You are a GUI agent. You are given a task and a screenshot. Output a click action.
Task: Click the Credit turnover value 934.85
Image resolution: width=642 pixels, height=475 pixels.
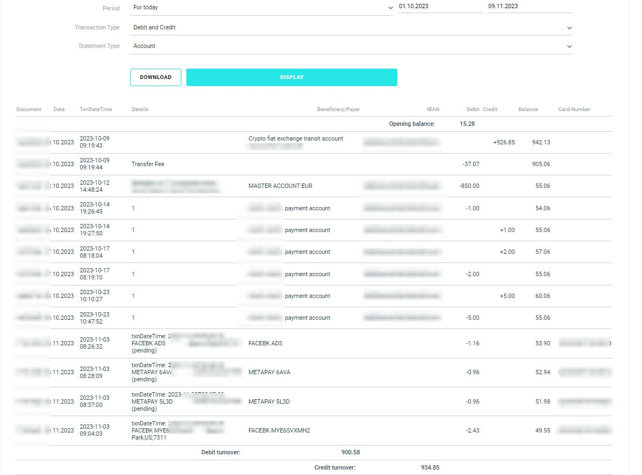tap(430, 467)
